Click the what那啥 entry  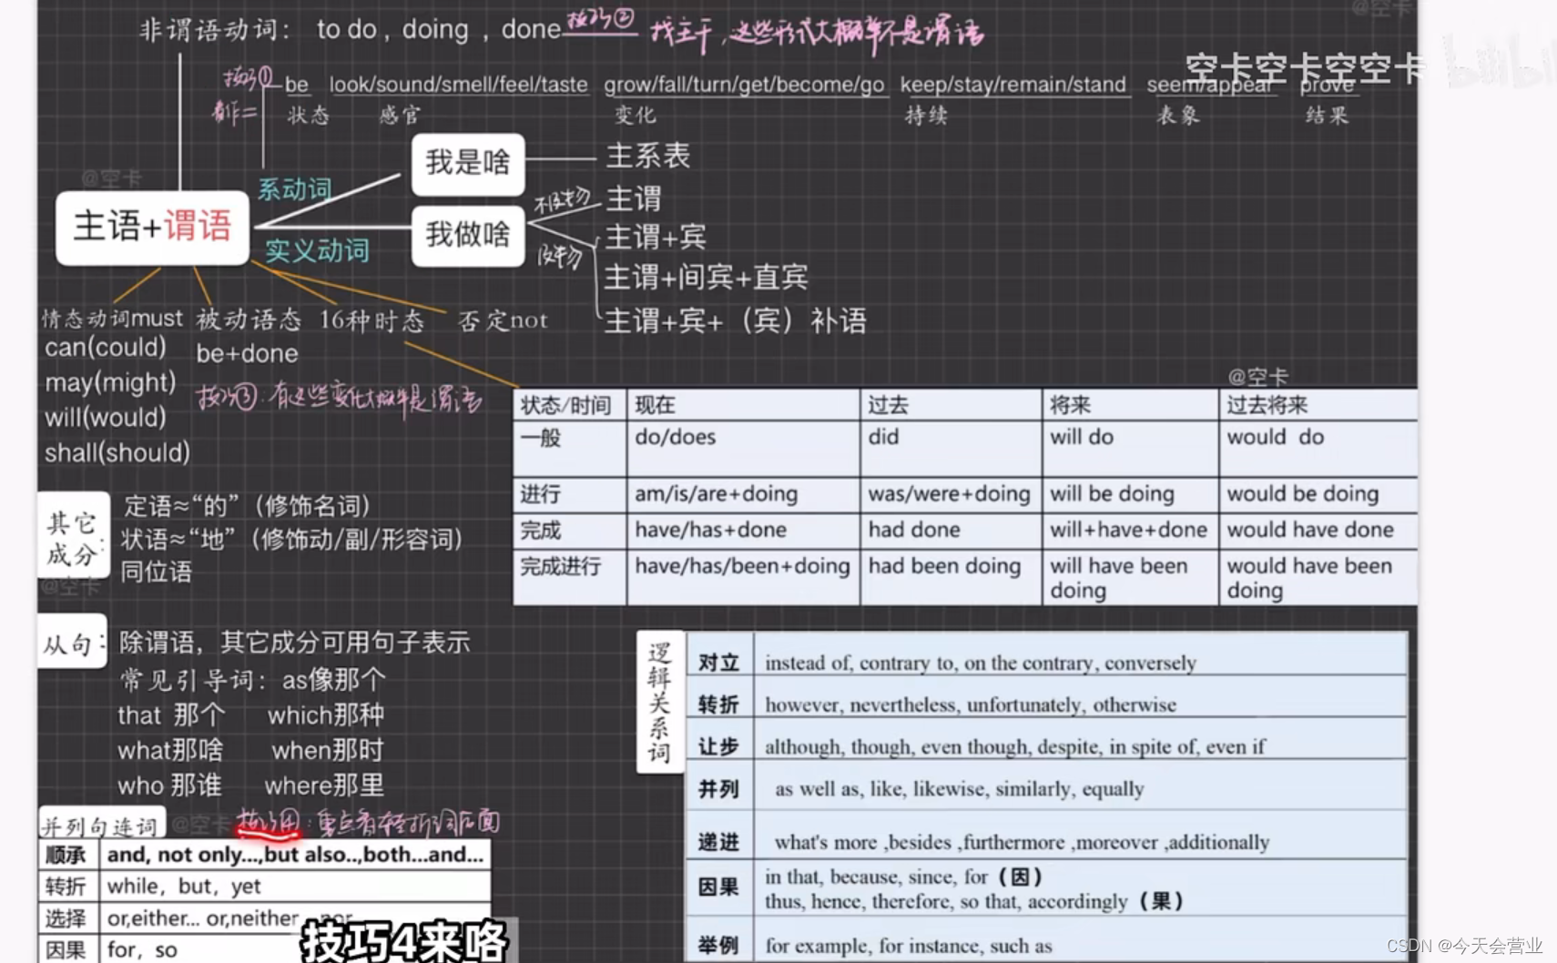(x=170, y=750)
